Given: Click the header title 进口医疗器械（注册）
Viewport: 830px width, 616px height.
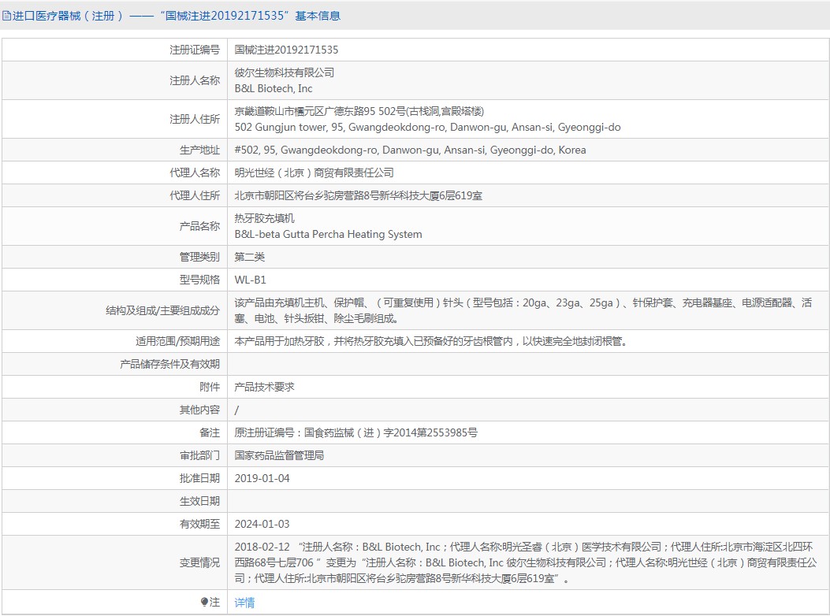Looking at the screenshot, I should click(x=68, y=16).
